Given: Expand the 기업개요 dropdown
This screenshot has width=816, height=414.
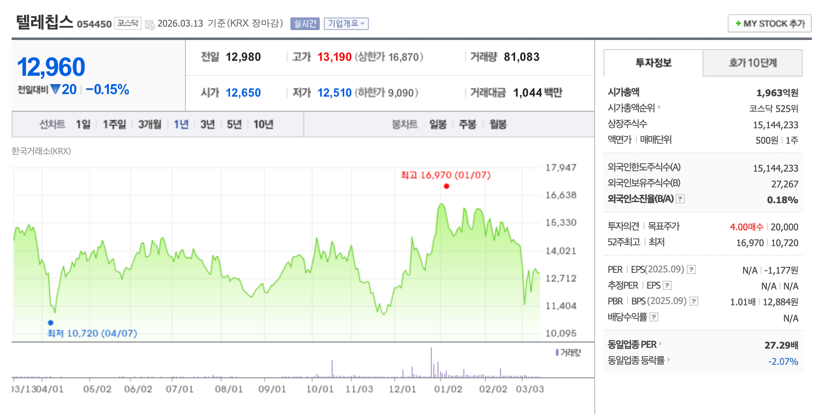Looking at the screenshot, I should [x=346, y=24].
